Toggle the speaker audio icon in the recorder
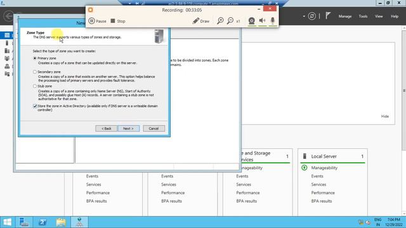Image resolution: width=406 pixels, height=228 pixels. pyautogui.click(x=262, y=20)
